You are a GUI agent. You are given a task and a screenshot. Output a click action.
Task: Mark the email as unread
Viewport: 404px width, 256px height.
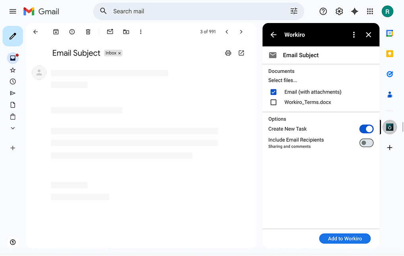(110, 32)
